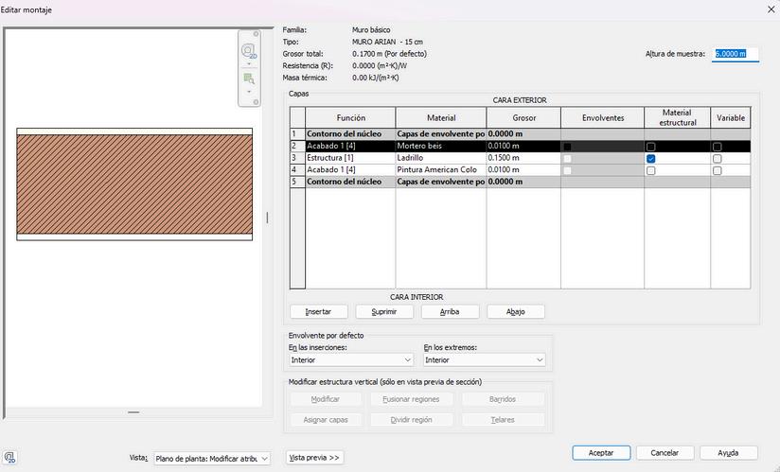The image size is (780, 472).
Task: Click the Modificar button
Action: 326,399
